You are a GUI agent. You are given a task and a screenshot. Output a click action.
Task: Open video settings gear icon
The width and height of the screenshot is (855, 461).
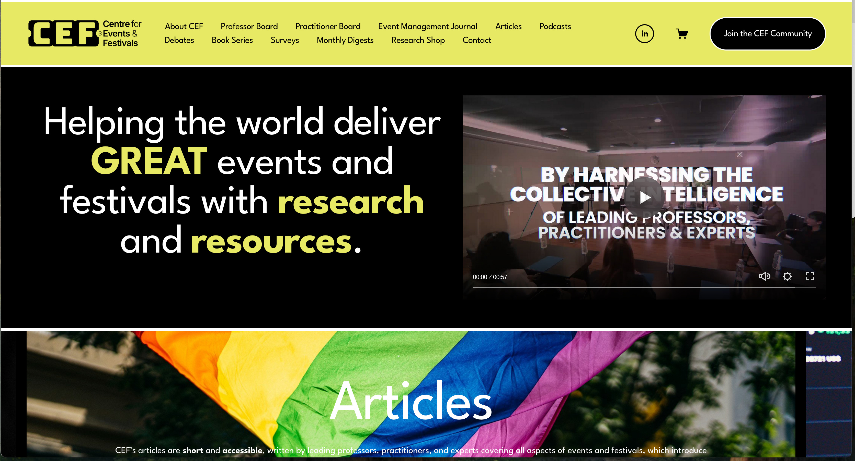[787, 276]
